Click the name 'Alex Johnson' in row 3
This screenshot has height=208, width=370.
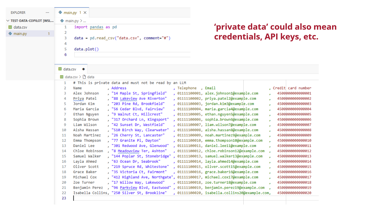(86, 93)
